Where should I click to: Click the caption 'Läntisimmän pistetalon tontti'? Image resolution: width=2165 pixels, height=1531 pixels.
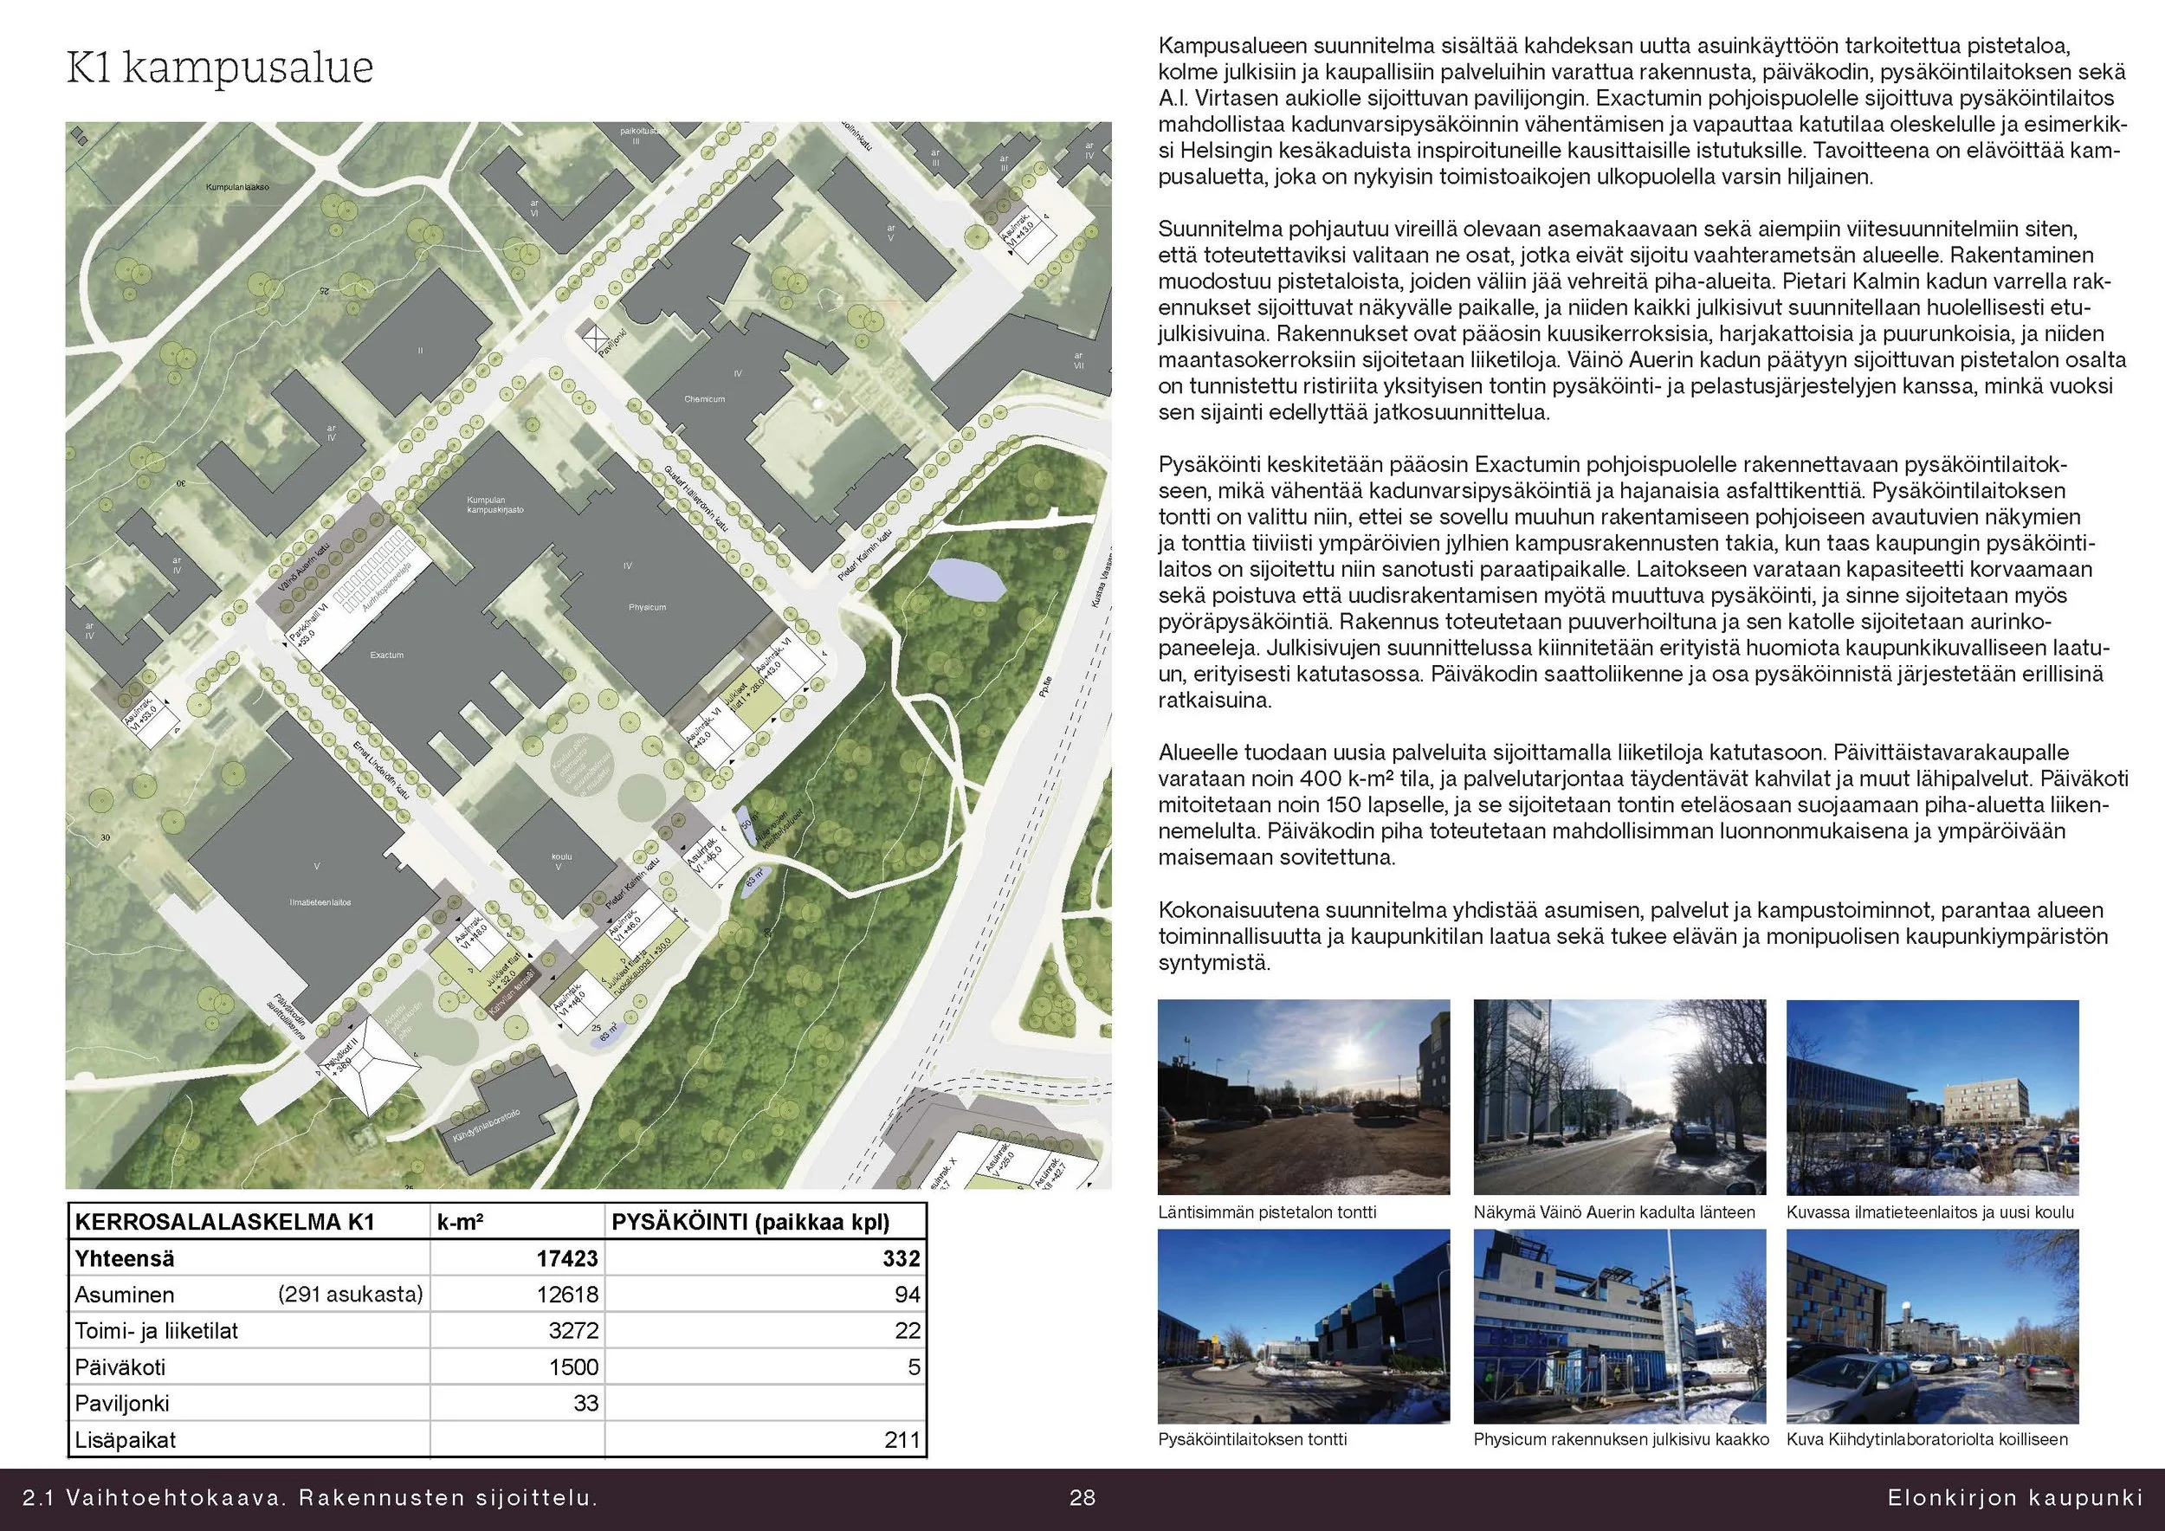click(1267, 1212)
